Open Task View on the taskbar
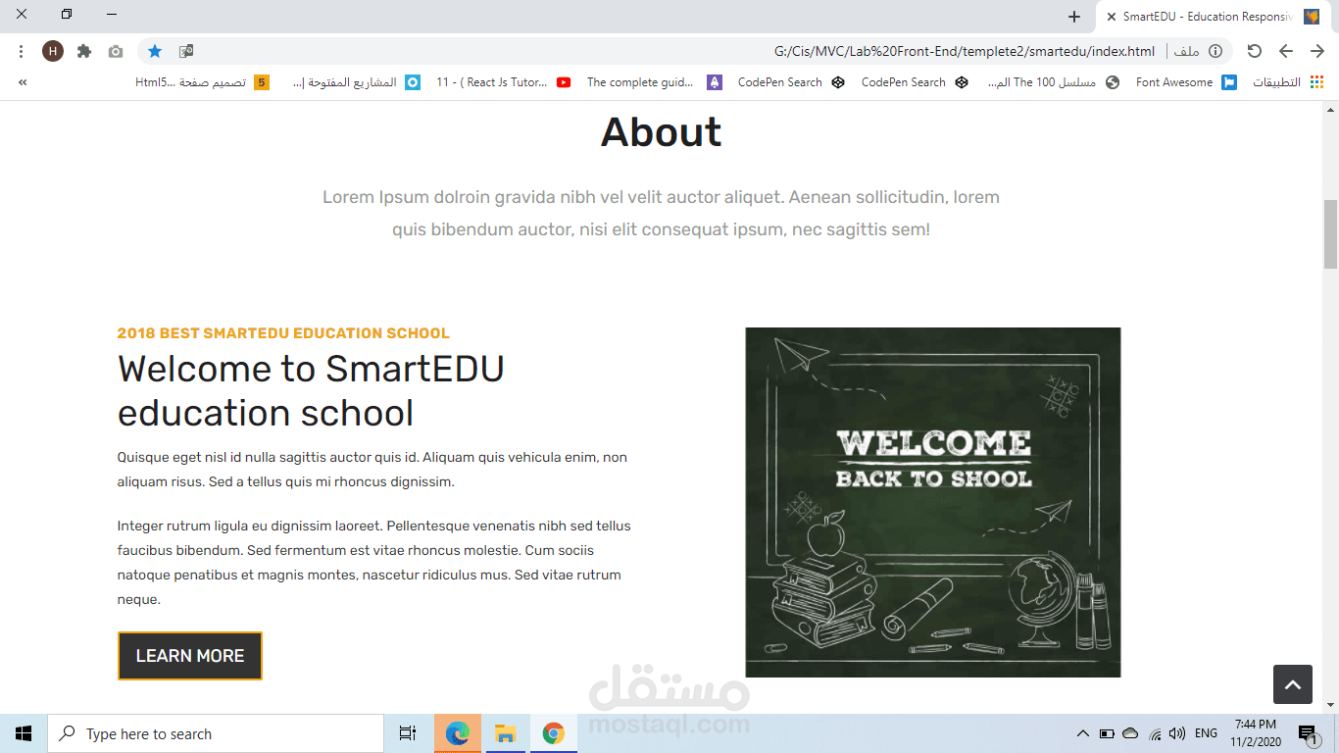Viewport: 1339px width, 753px height. click(408, 733)
